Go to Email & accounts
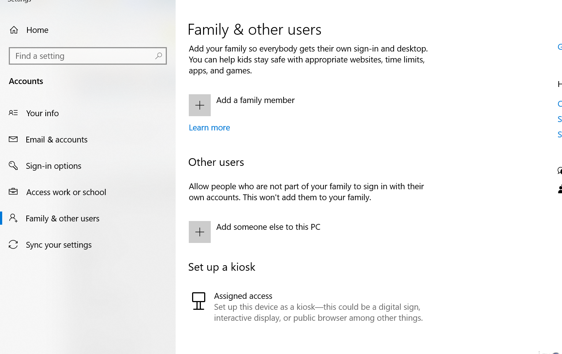562x354 pixels. tap(57, 140)
